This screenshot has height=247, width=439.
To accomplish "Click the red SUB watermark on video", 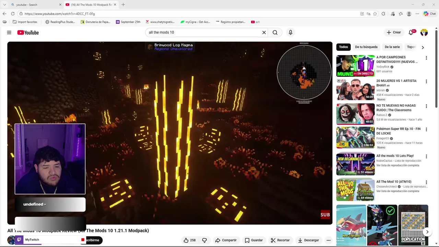I will (325, 215).
